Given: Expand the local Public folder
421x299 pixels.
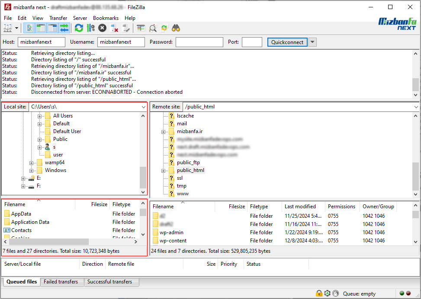Looking at the screenshot, I should [39, 140].
